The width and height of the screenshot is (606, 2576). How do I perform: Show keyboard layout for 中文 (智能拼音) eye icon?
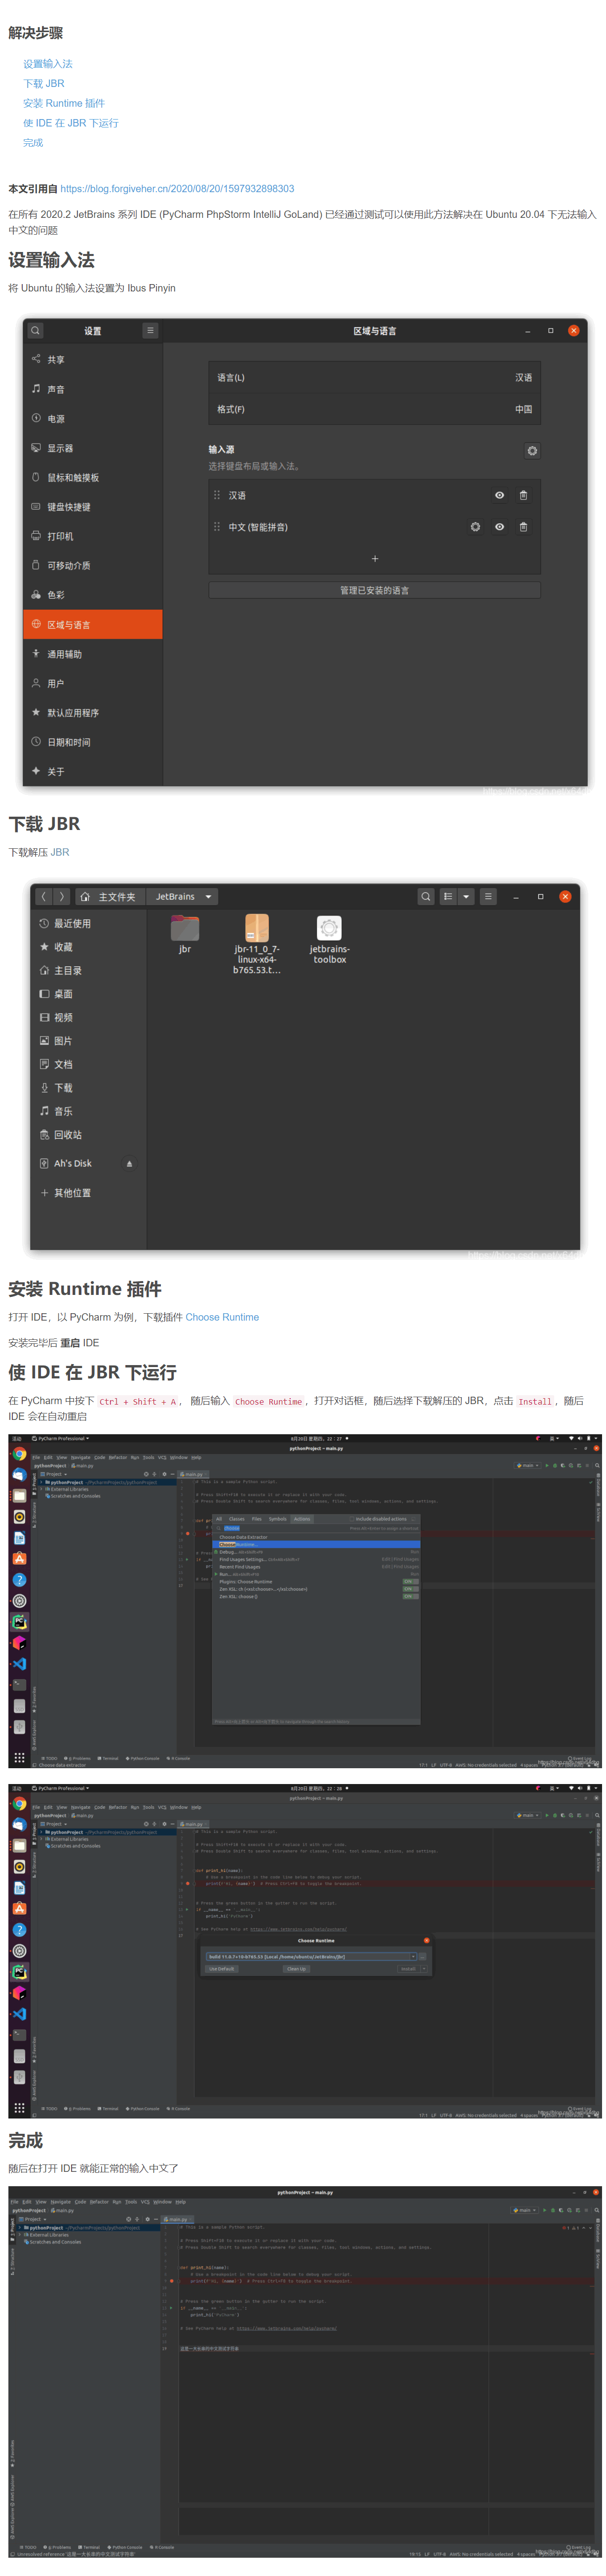[x=499, y=527]
